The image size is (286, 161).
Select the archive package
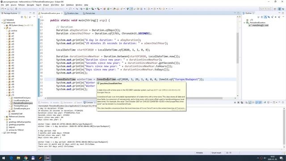click(x=14, y=31)
